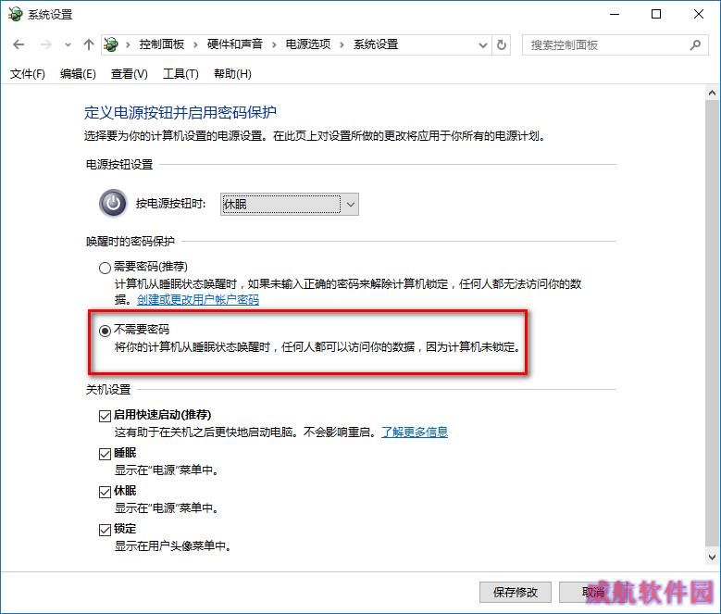Image resolution: width=721 pixels, height=614 pixels.
Task: Minimize the 系统设置 window
Action: click(615, 14)
